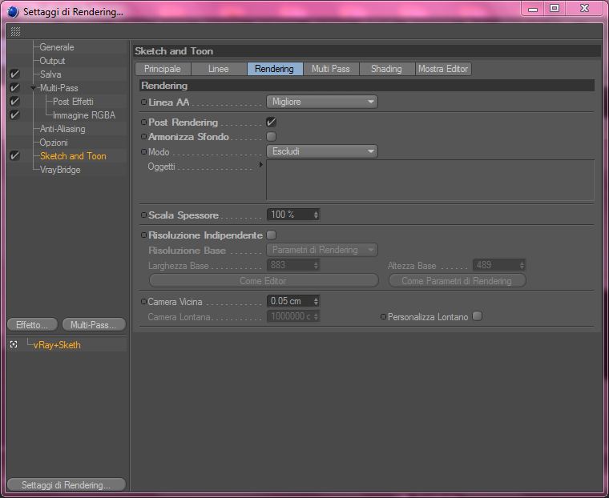Viewport: 609px width, 498px height.
Task: Click the Risoluzione Indipendente animation dot
Action: [143, 235]
